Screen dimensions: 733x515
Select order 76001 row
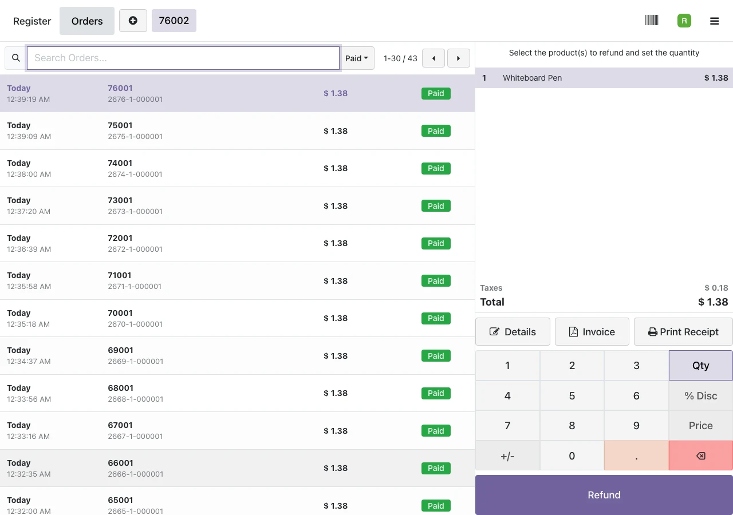click(x=237, y=93)
